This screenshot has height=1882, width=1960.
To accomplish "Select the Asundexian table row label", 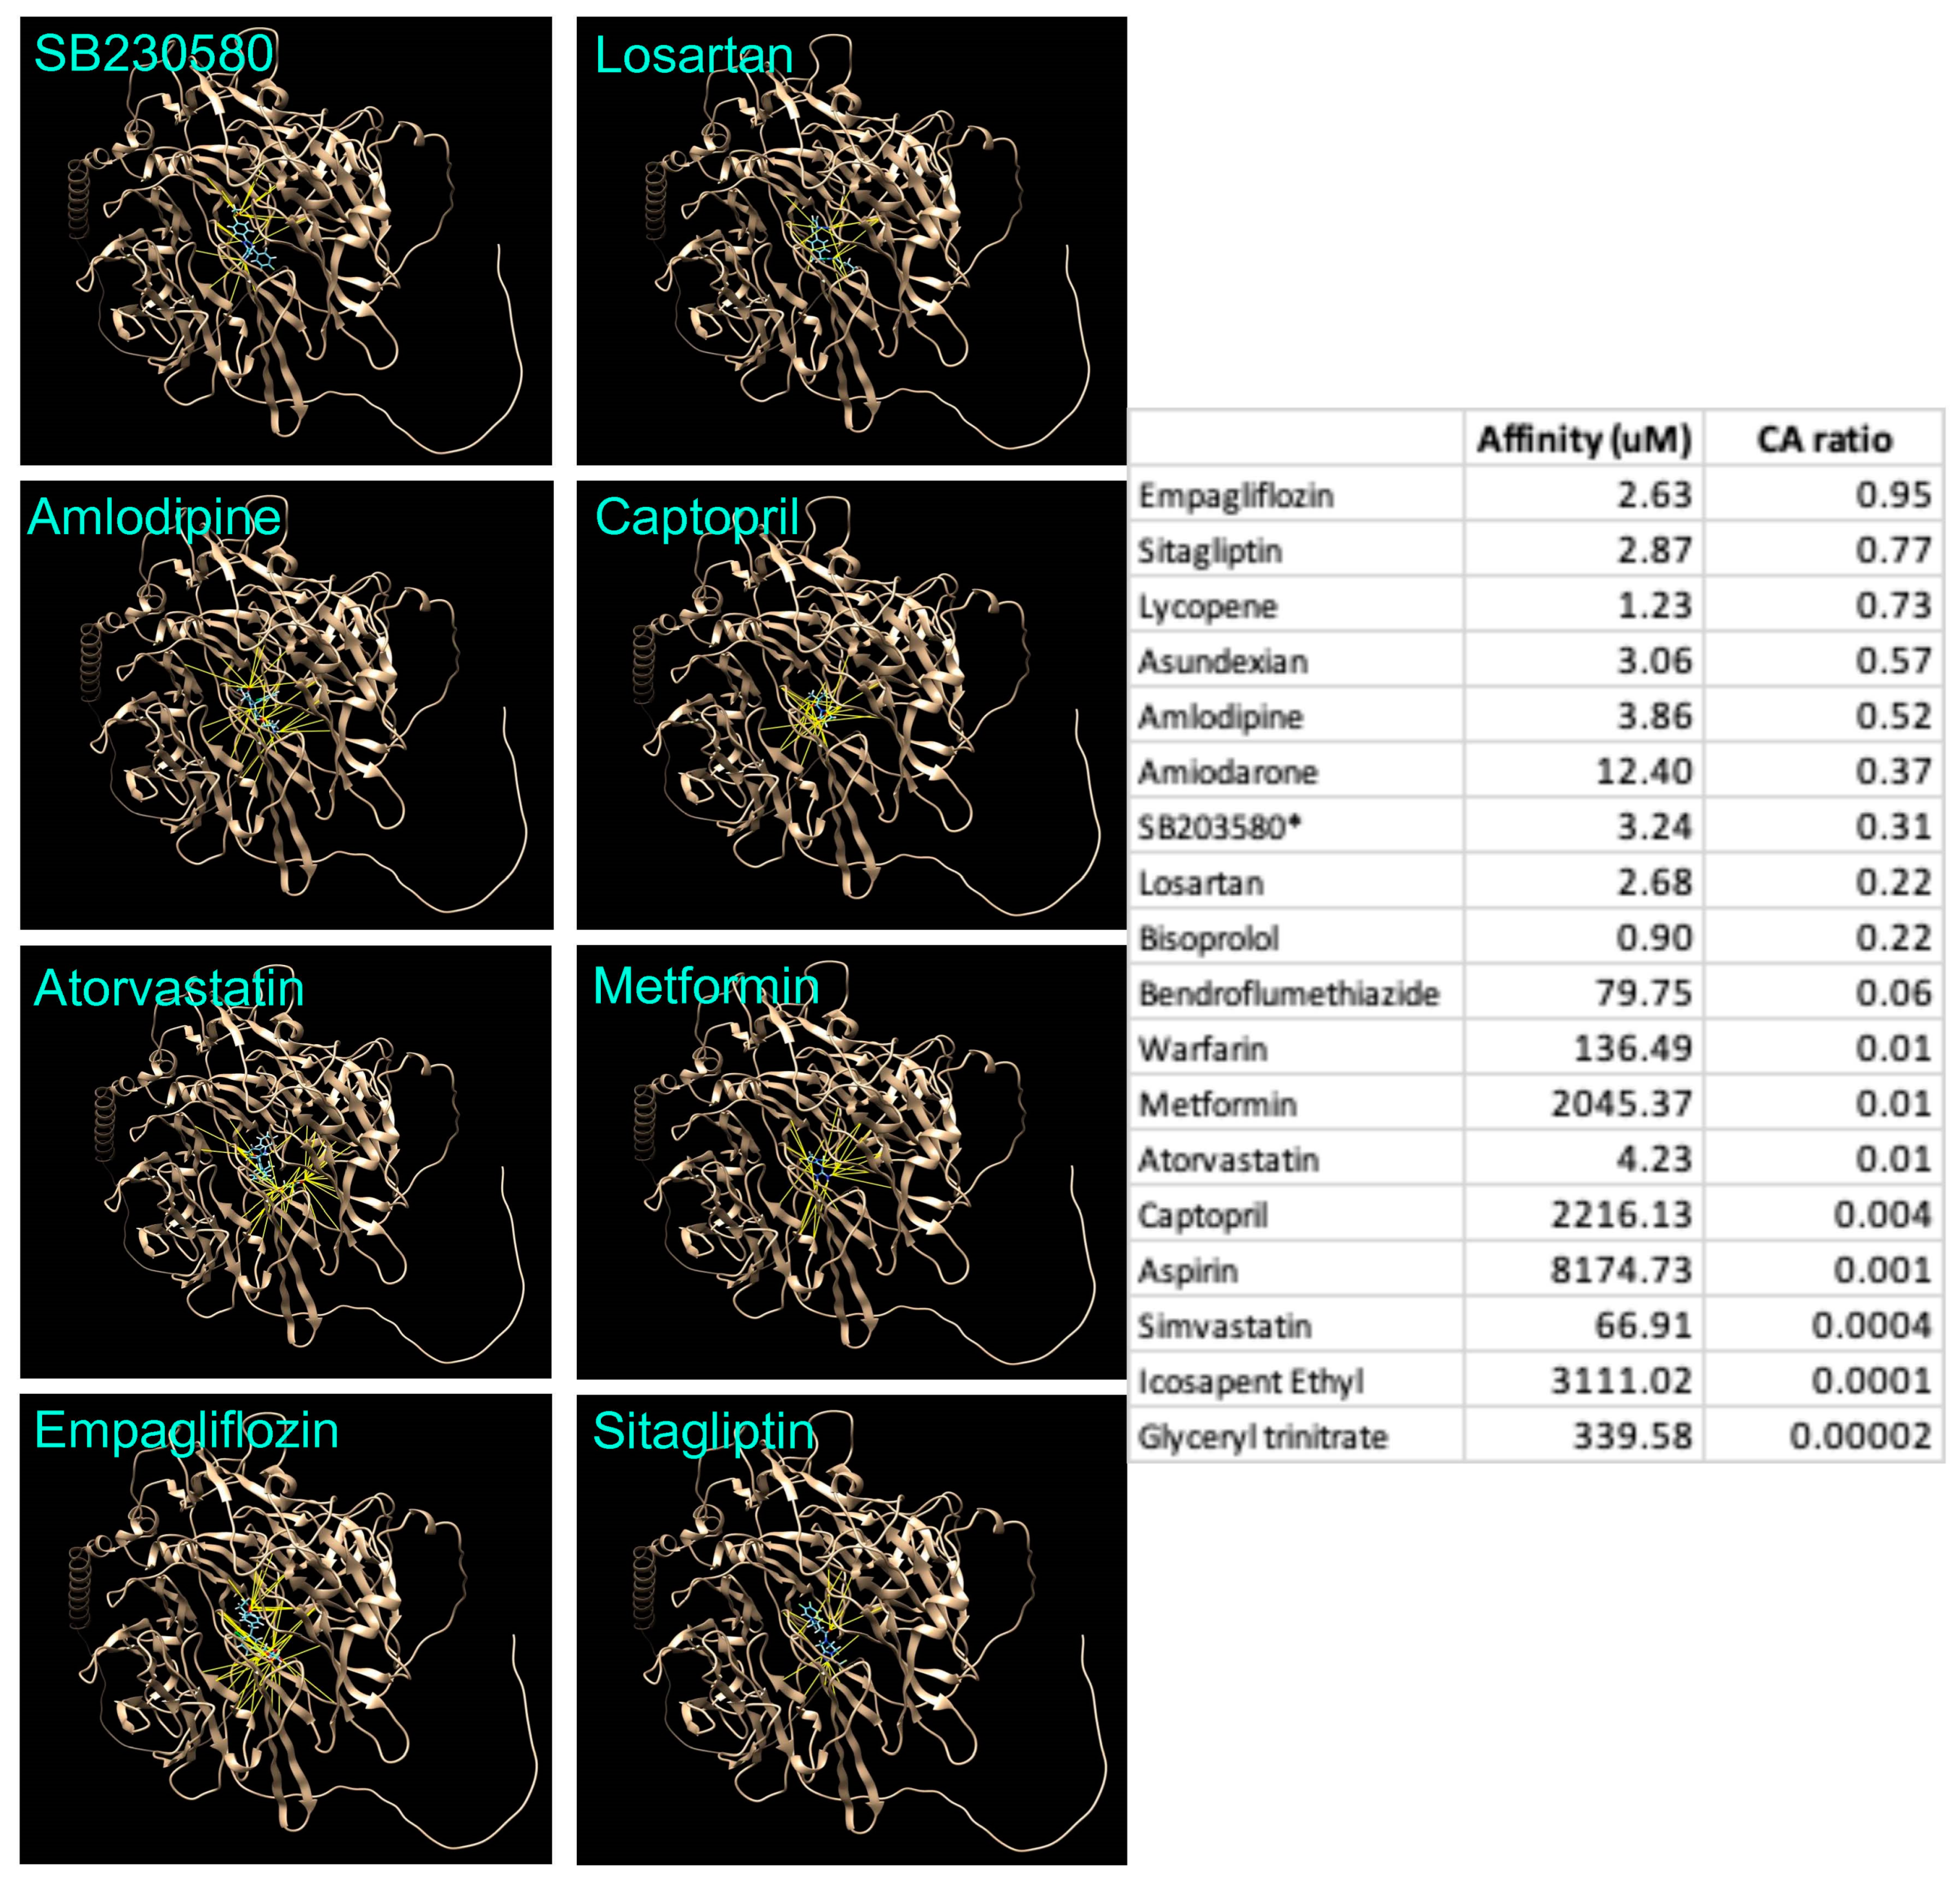I will pyautogui.click(x=1223, y=661).
